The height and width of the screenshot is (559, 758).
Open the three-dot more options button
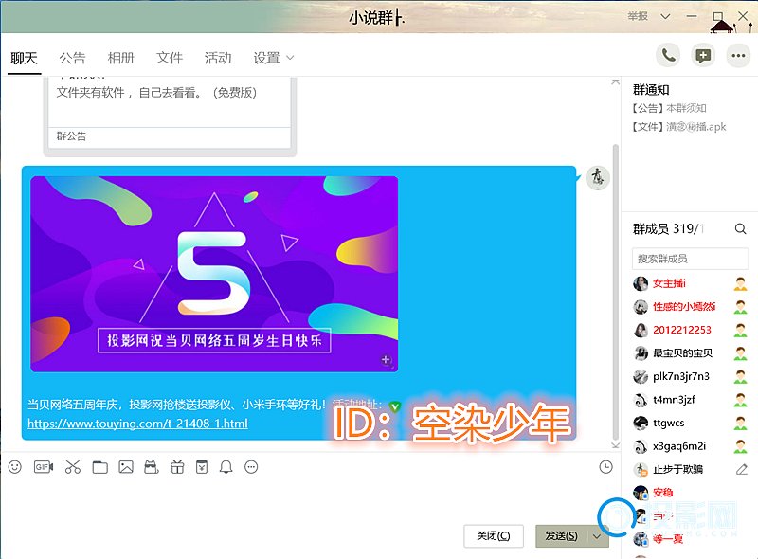[738, 56]
